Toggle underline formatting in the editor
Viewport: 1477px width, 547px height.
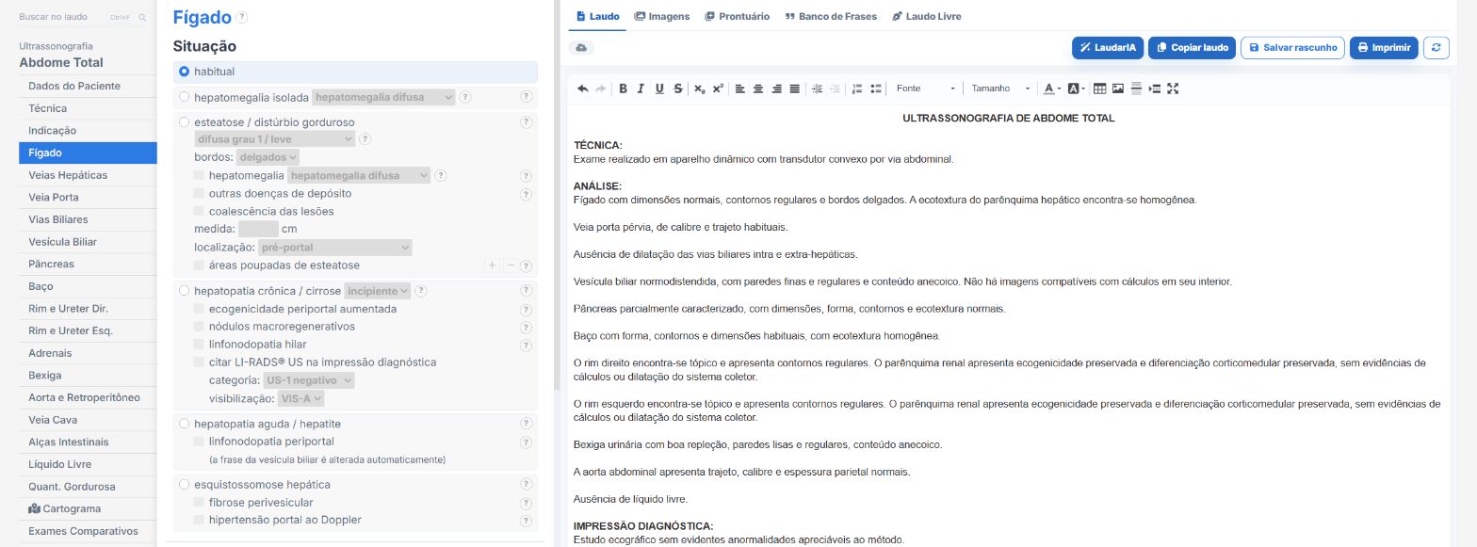point(659,88)
